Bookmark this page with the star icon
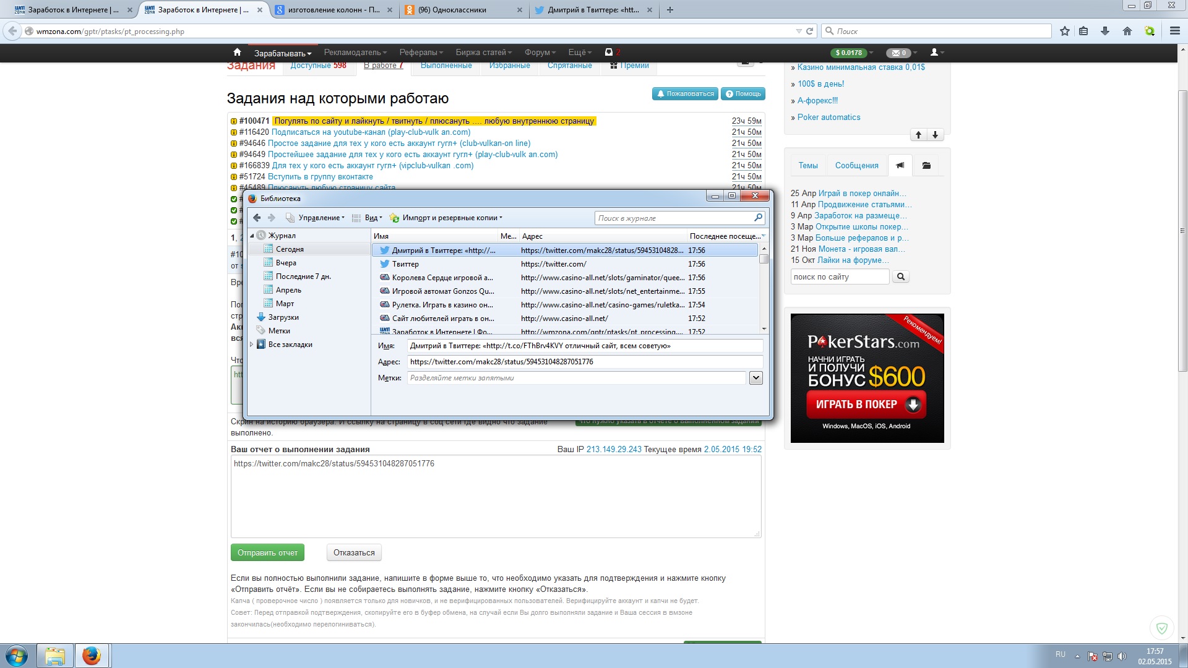 point(1065,31)
